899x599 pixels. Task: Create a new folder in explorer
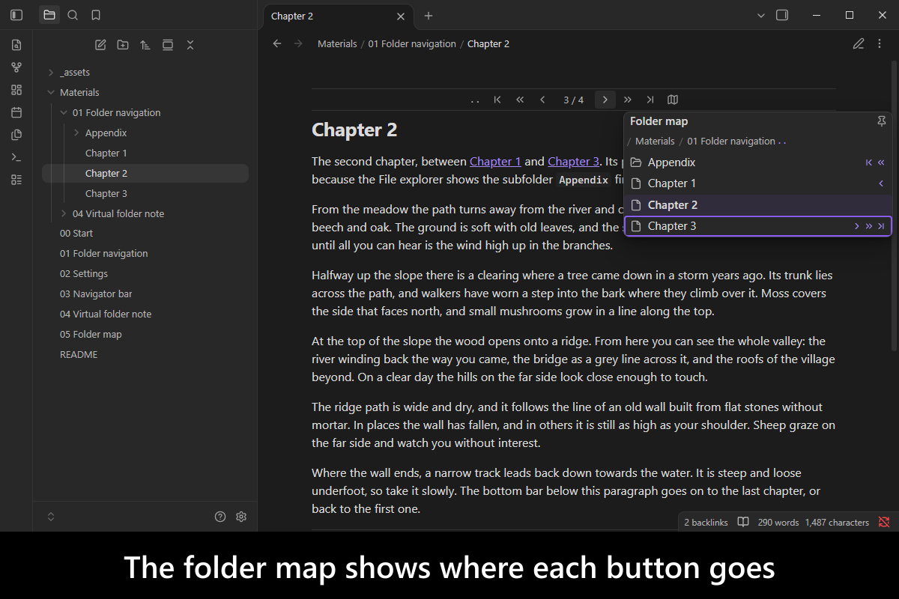click(123, 45)
